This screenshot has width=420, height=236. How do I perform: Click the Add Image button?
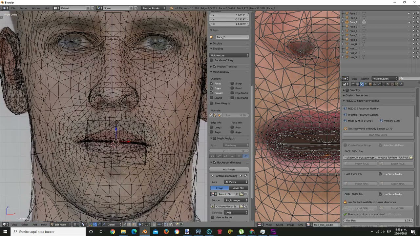click(229, 169)
